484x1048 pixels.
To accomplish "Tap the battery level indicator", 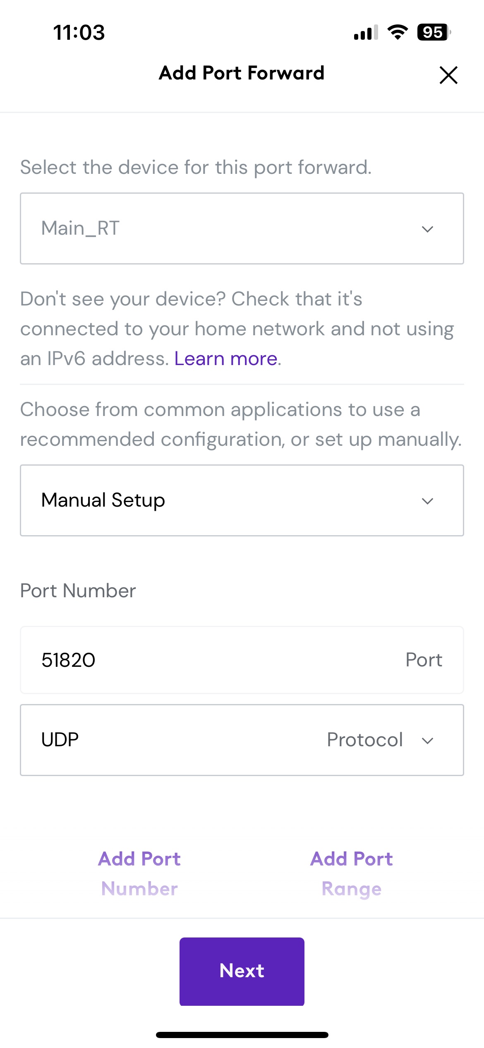I will pyautogui.click(x=432, y=33).
